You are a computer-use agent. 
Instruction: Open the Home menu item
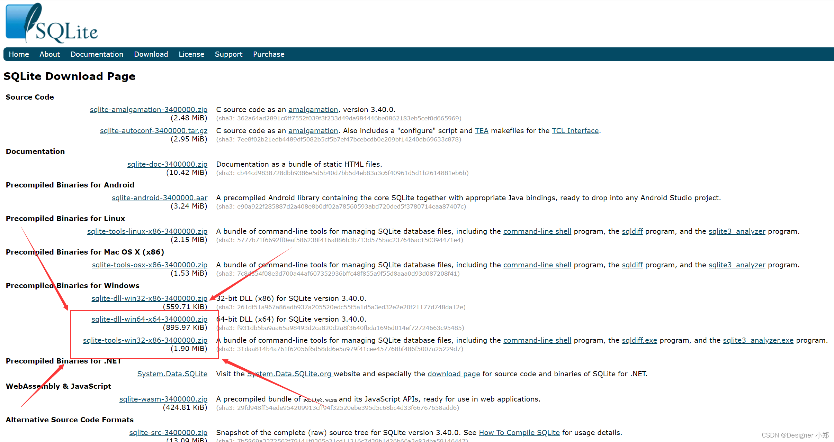19,54
